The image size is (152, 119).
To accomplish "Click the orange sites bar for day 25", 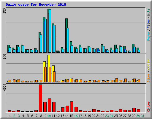I will [x=117, y=80].
